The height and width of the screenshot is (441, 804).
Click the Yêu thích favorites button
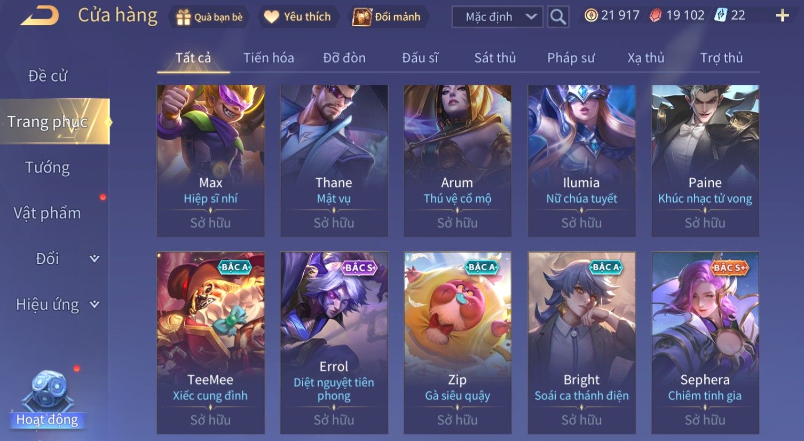click(x=298, y=17)
